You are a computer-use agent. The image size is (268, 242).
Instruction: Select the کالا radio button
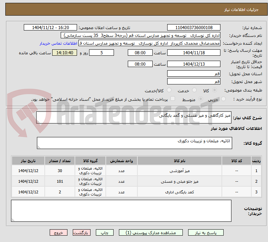click(x=214, y=90)
